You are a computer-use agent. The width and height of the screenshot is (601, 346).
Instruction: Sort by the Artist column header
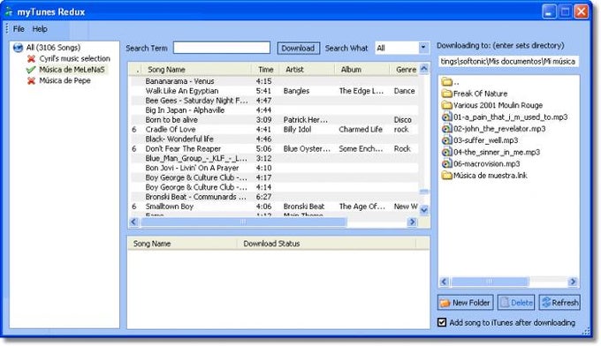point(308,70)
